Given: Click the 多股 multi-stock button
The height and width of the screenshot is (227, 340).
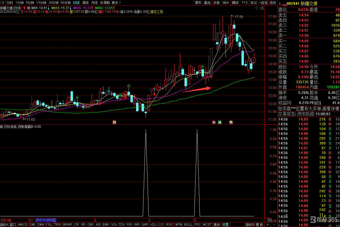Looking at the screenshot, I should (216, 3).
